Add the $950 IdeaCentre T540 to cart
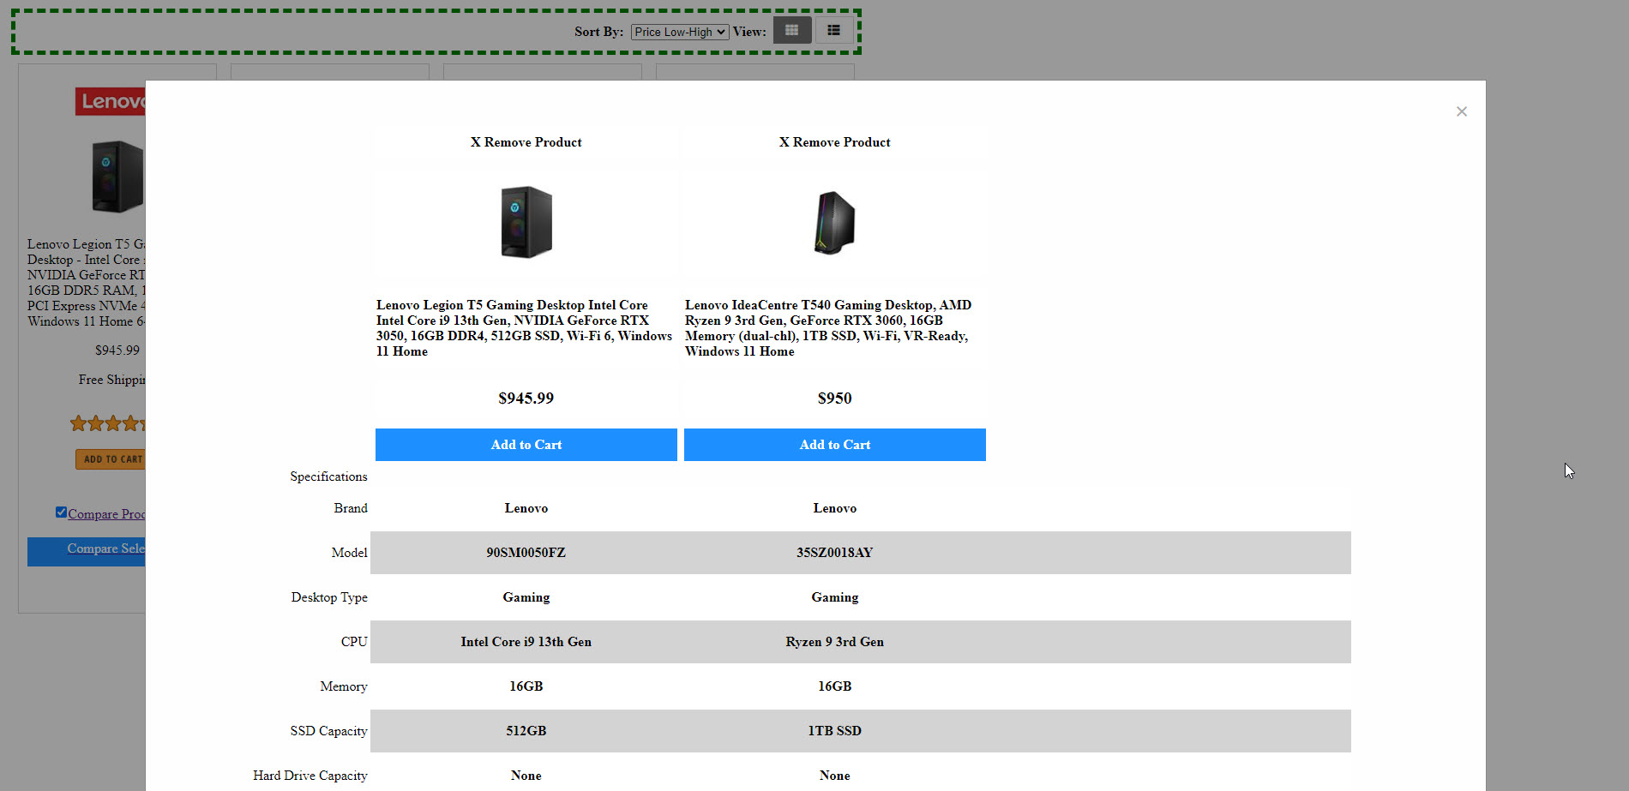The width and height of the screenshot is (1629, 791). (x=834, y=445)
